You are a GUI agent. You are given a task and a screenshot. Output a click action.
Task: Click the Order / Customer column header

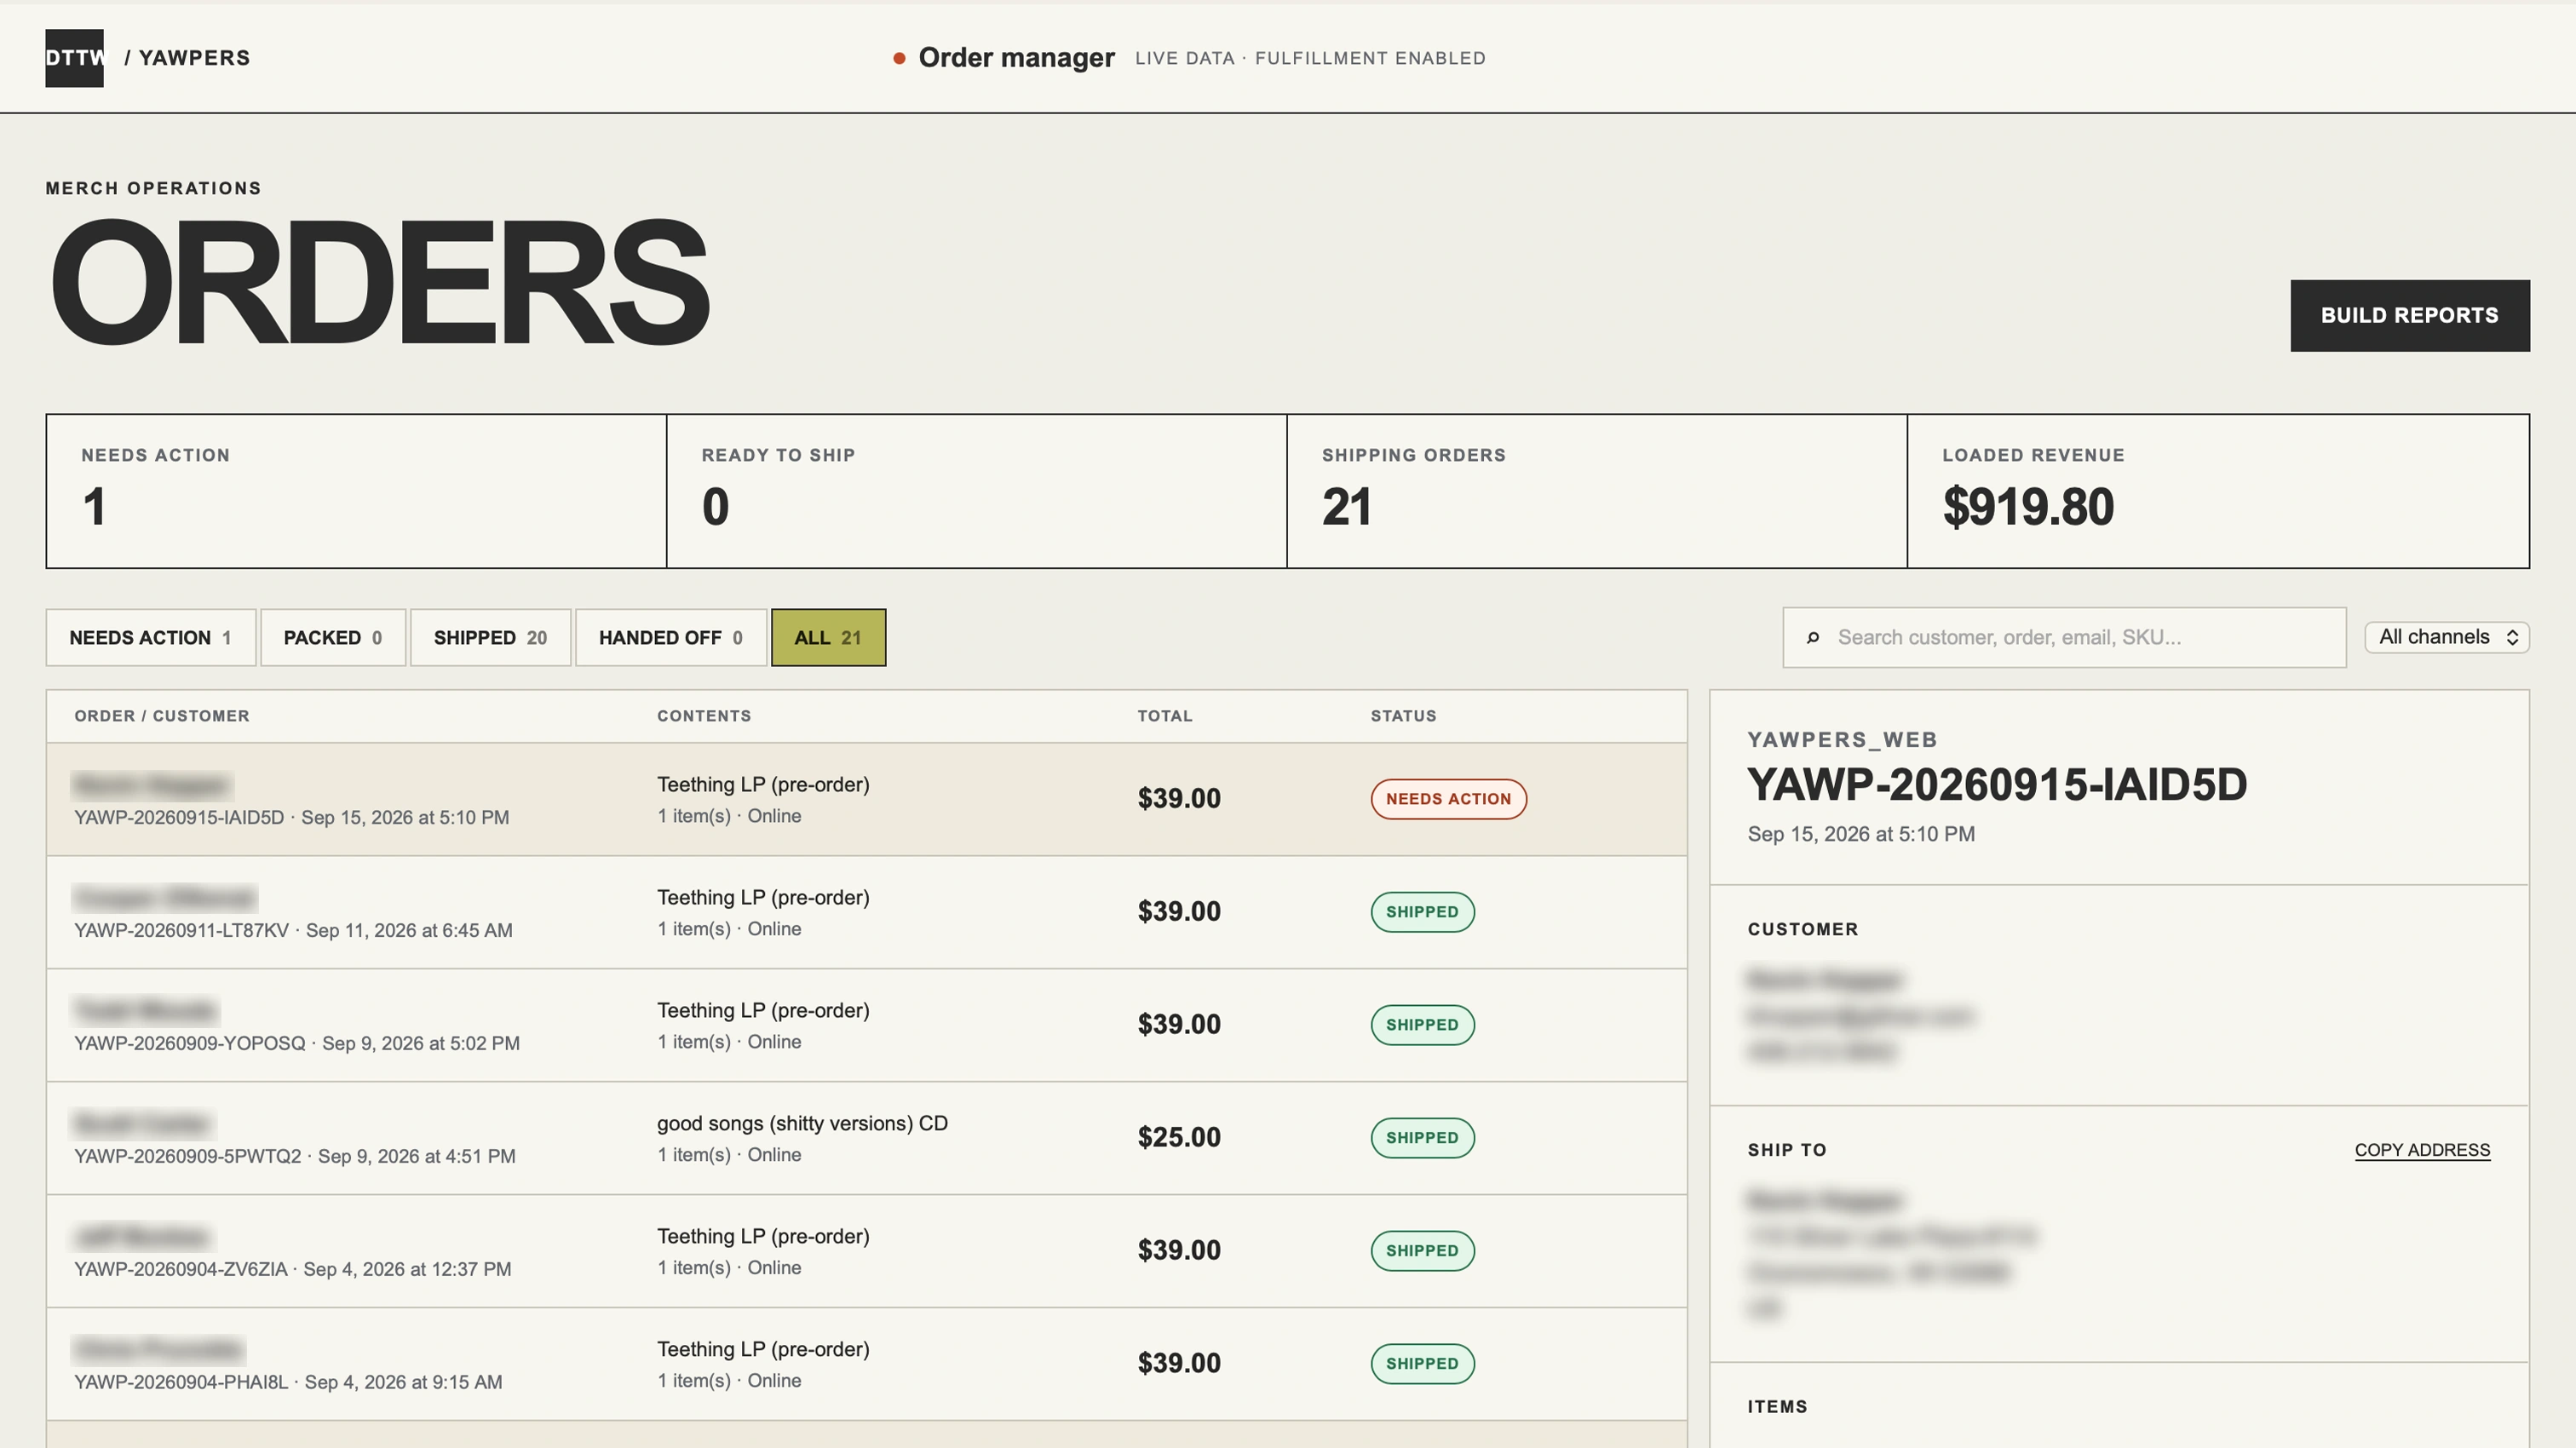point(162,716)
